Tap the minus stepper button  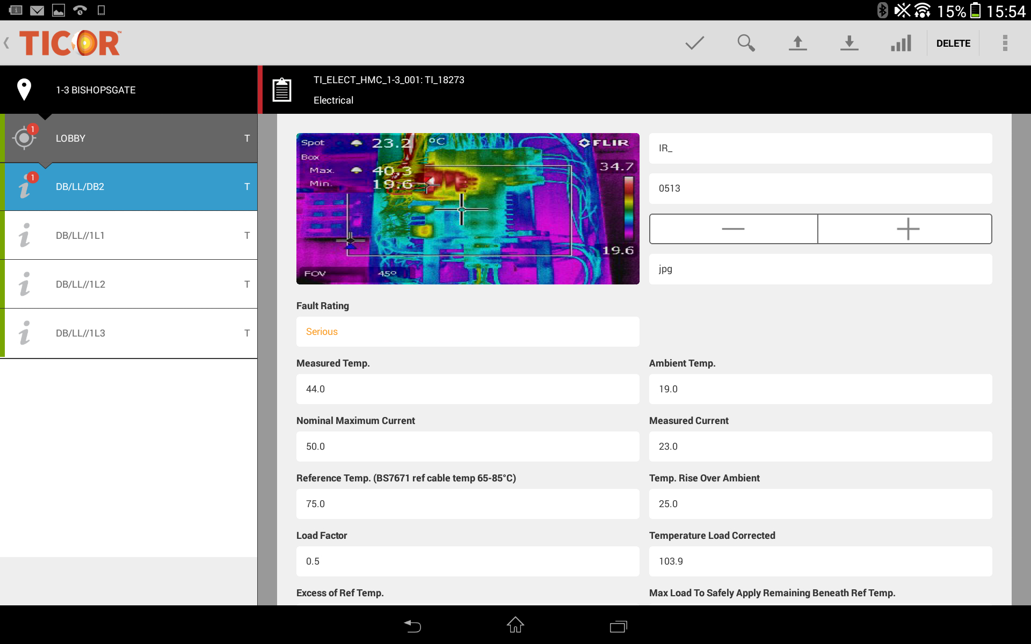click(734, 229)
